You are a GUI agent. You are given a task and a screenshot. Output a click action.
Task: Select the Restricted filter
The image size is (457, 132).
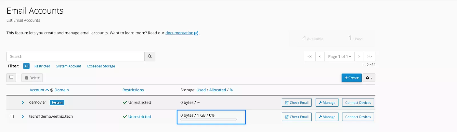(x=42, y=66)
